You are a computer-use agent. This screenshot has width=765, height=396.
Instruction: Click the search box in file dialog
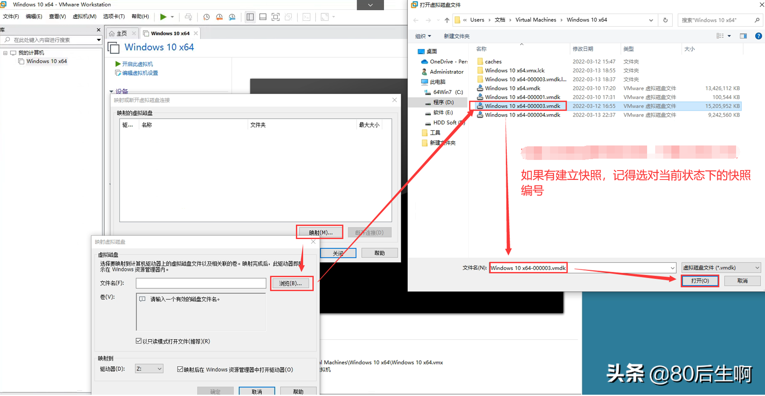(719, 20)
